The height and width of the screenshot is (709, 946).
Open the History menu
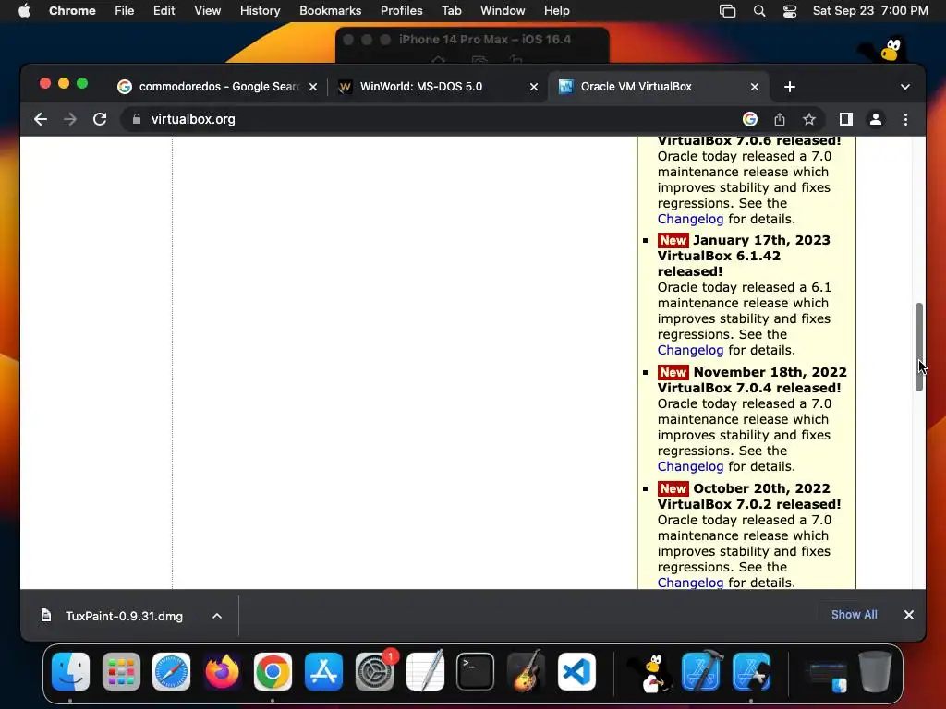(x=260, y=11)
